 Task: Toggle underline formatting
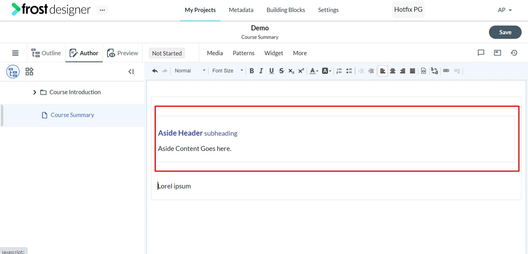tap(271, 71)
